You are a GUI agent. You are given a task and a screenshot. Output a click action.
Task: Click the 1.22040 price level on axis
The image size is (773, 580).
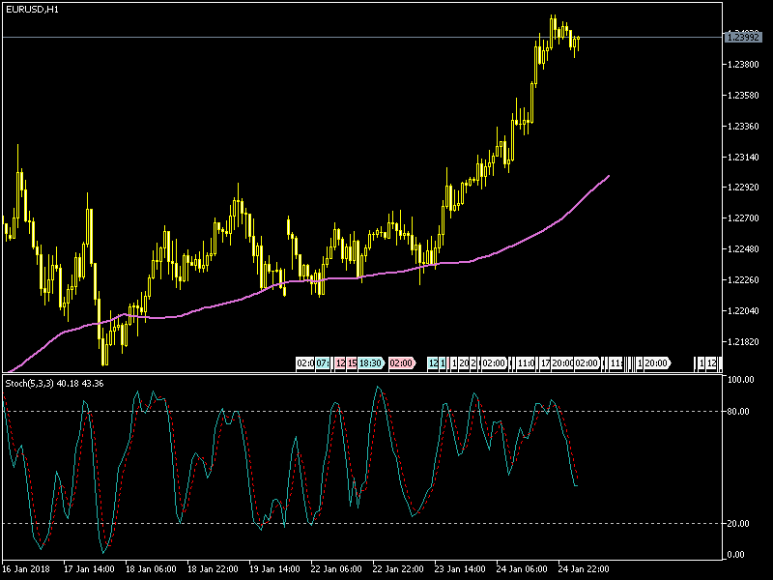(x=741, y=311)
